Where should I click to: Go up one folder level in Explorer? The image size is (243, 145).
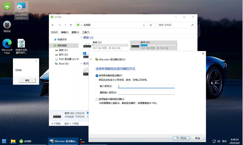coord(71,25)
